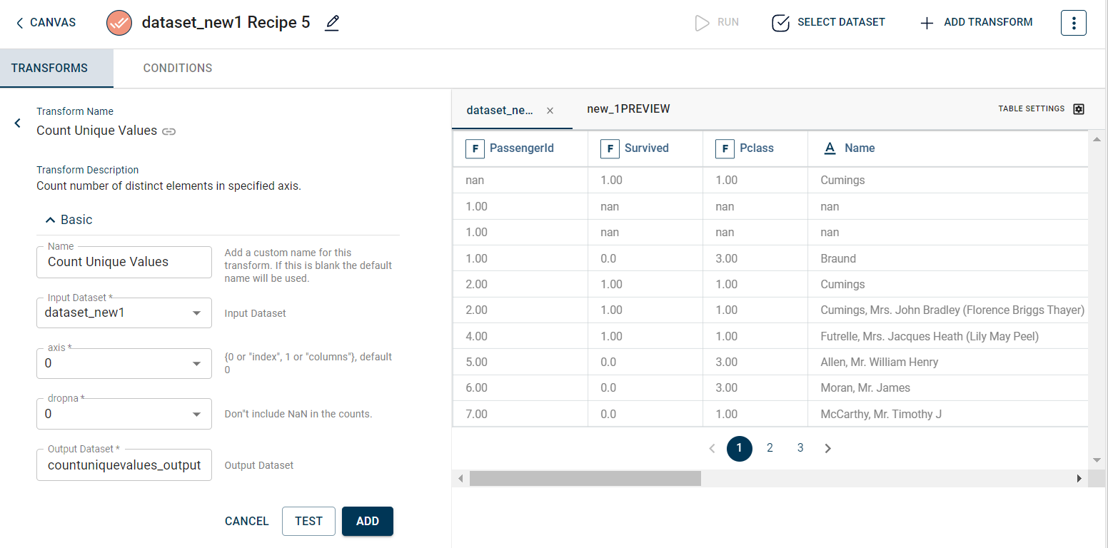Image resolution: width=1108 pixels, height=548 pixels.
Task: Collapse the Basic section
Action: tap(49, 219)
